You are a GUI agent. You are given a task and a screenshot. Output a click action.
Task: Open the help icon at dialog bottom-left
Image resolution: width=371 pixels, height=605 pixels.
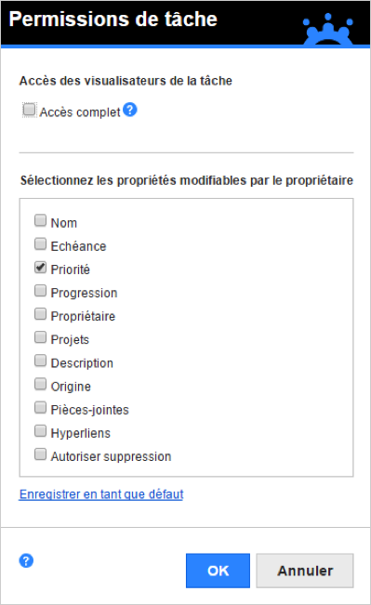26,560
